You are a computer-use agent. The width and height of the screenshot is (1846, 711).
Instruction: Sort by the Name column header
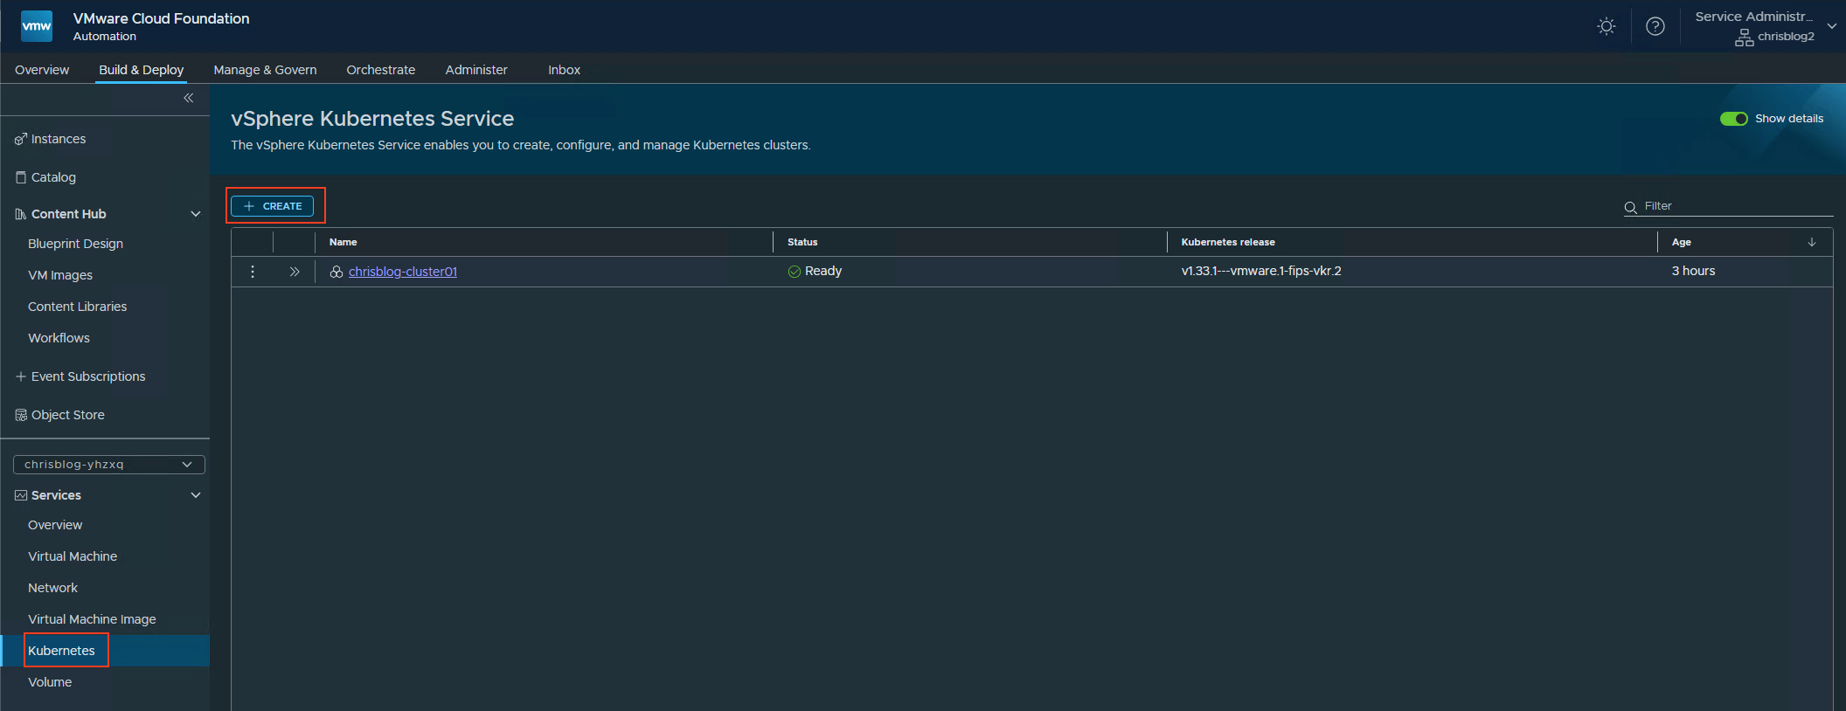point(344,242)
